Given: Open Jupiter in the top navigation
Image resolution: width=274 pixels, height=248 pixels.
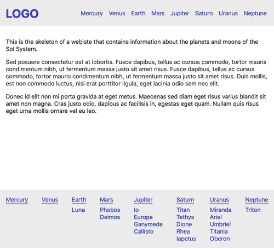Looking at the screenshot, I should pos(180,13).
